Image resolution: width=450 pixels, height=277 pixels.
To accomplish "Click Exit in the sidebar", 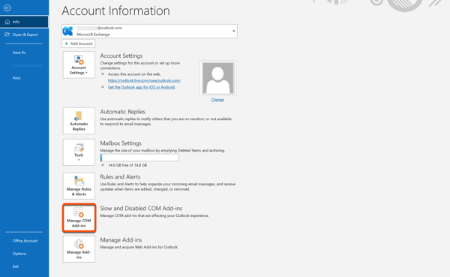I will pyautogui.click(x=16, y=266).
